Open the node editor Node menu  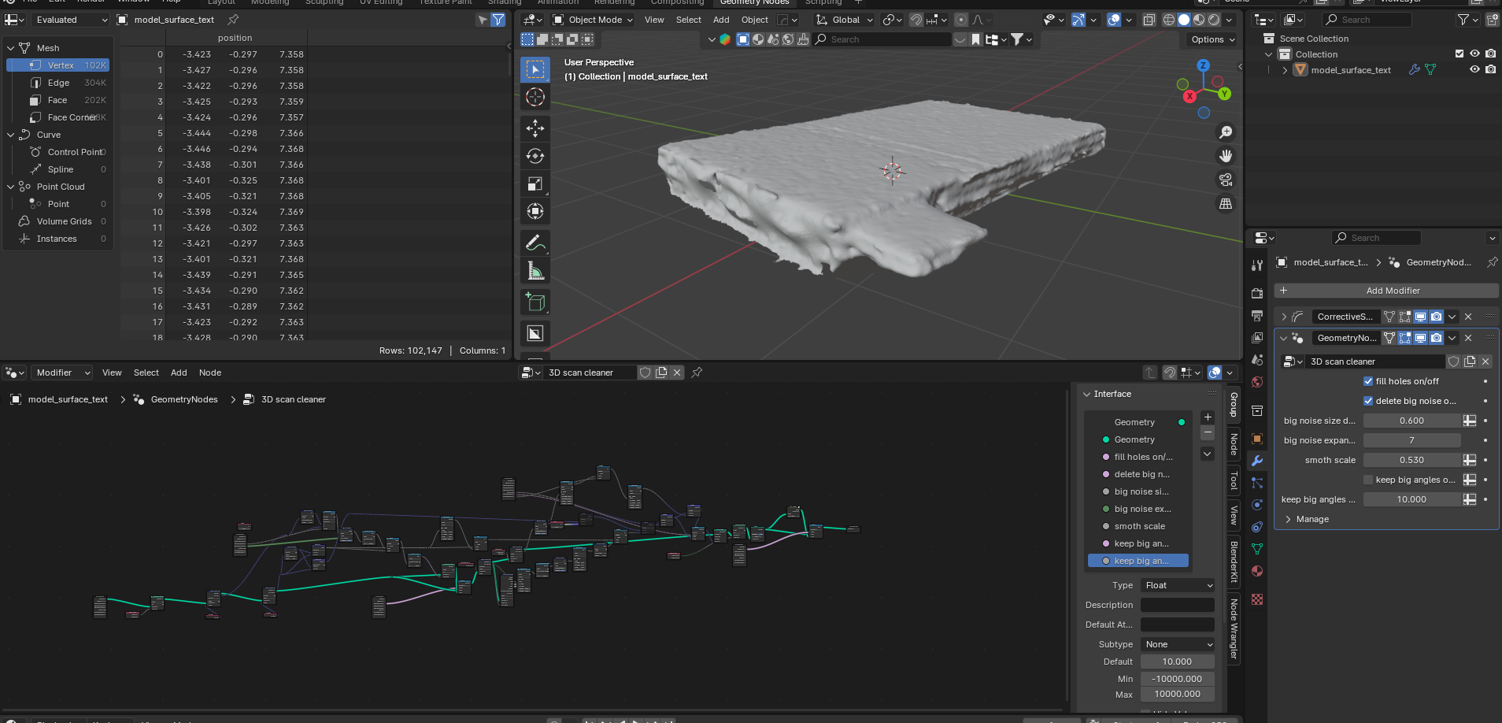210,373
